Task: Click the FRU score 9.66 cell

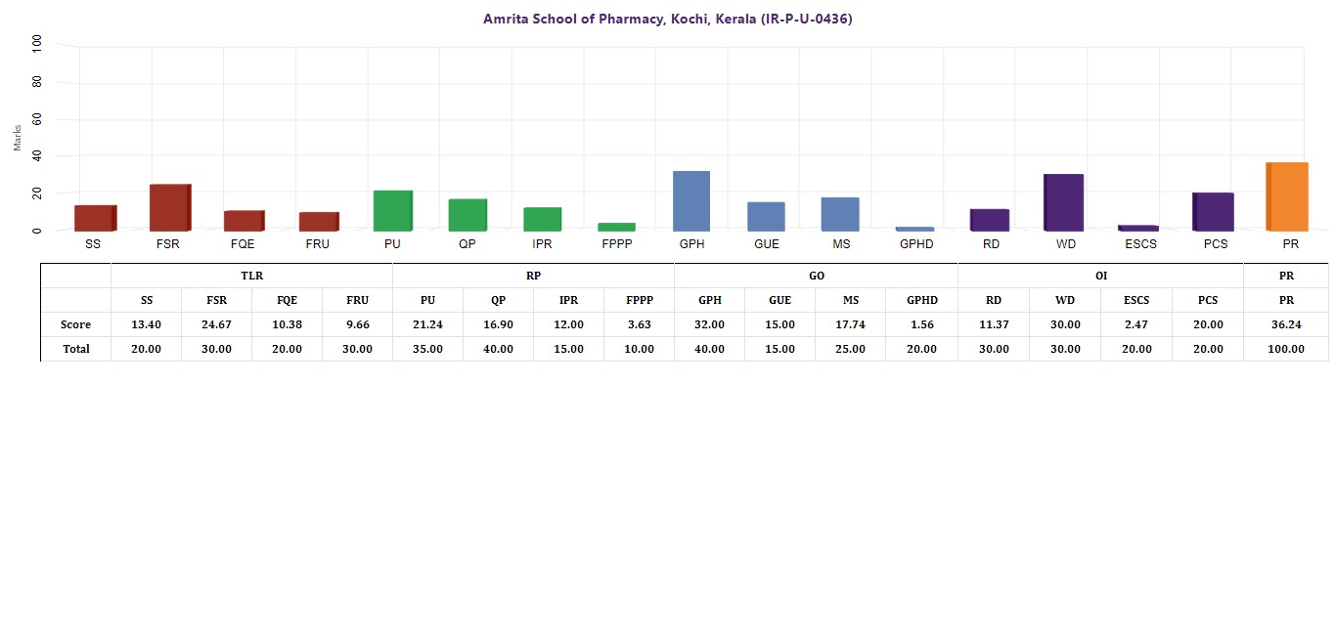Action: (x=357, y=324)
